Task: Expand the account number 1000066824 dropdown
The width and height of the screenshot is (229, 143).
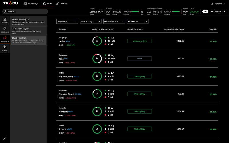Action: (x=224, y=11)
